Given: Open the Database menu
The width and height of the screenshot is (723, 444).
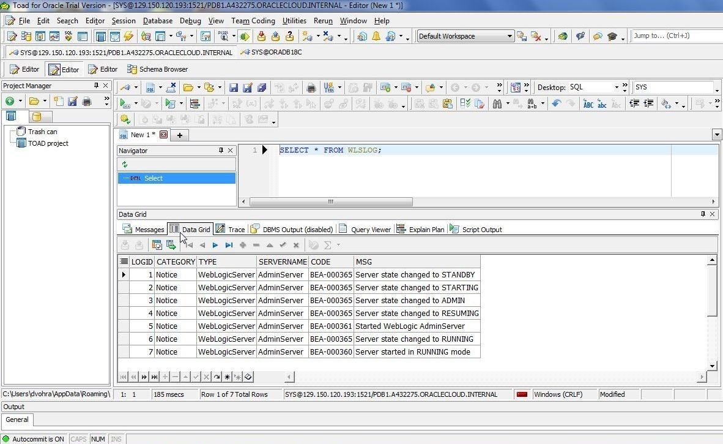Looking at the screenshot, I should 158,21.
